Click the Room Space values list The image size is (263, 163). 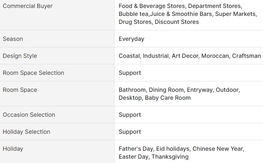click(179, 94)
